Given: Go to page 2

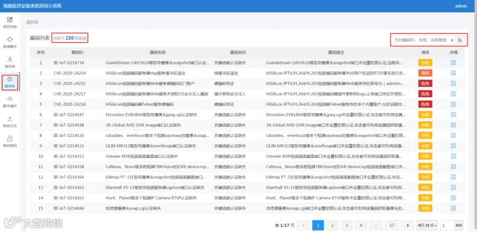Looking at the screenshot, I should pyautogui.click(x=332, y=225).
